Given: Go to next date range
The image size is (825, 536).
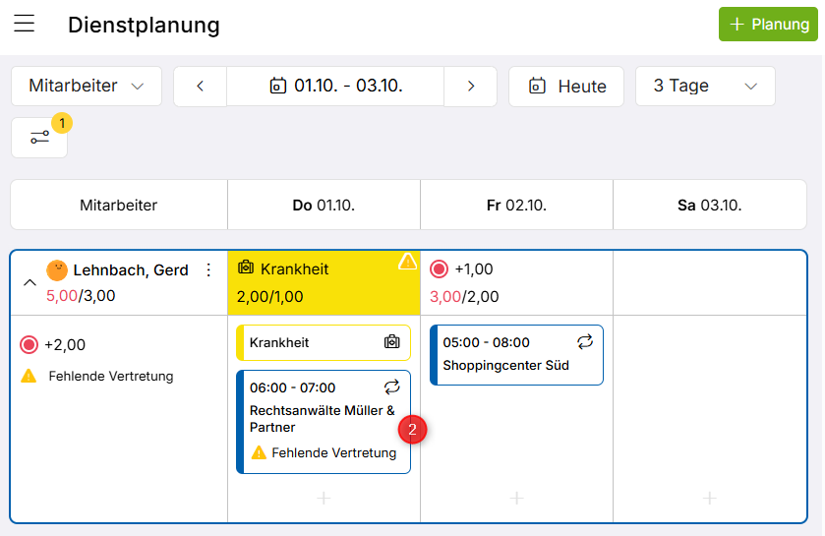Looking at the screenshot, I should [470, 87].
